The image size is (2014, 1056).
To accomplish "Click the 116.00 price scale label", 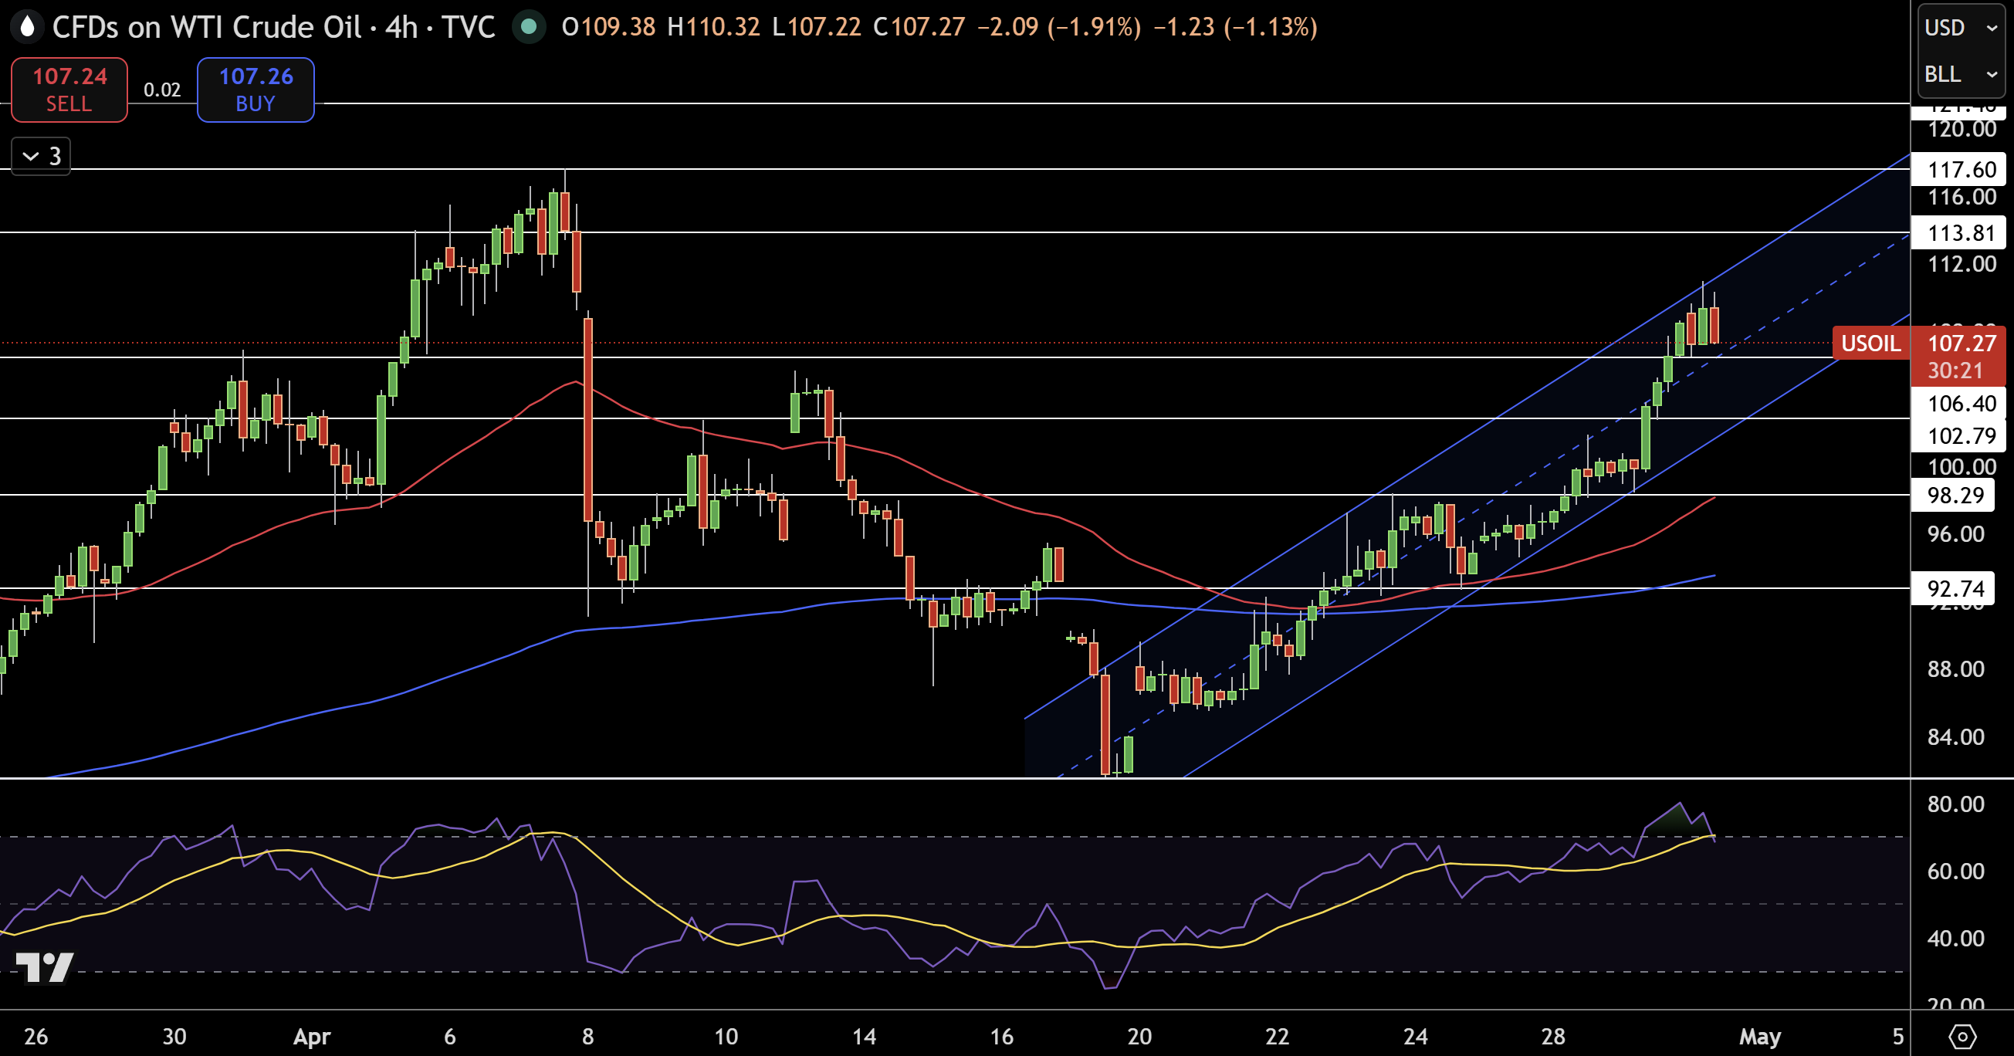I will [1962, 197].
